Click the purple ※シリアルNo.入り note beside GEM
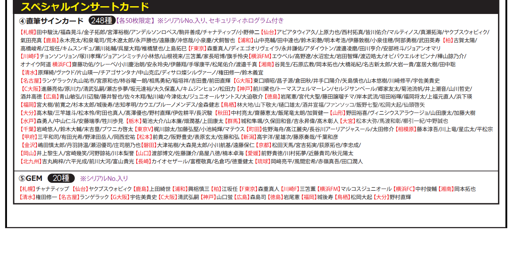 click(x=104, y=179)
